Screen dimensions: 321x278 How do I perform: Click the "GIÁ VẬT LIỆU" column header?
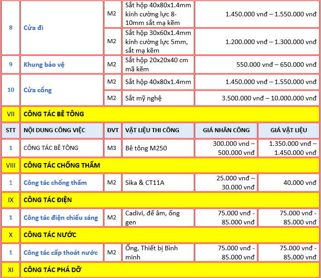pyautogui.click(x=288, y=130)
